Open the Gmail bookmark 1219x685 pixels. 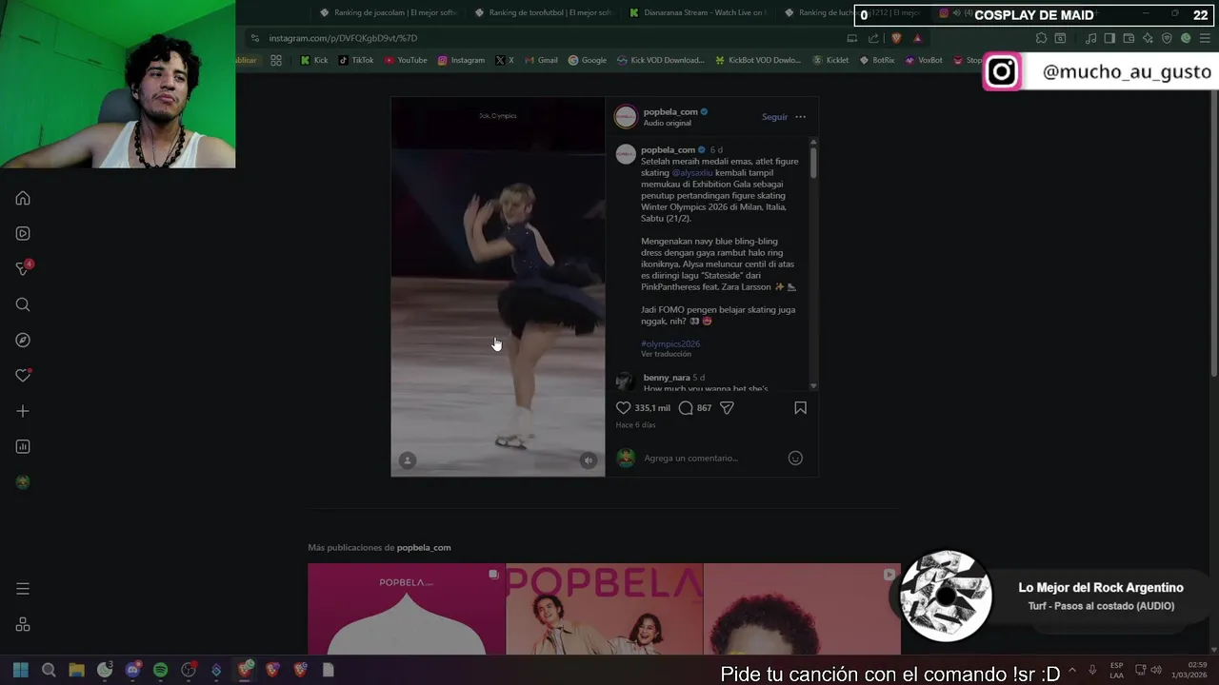[x=541, y=60]
